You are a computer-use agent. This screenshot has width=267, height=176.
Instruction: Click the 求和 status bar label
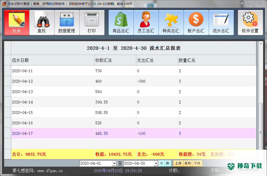coord(216,171)
